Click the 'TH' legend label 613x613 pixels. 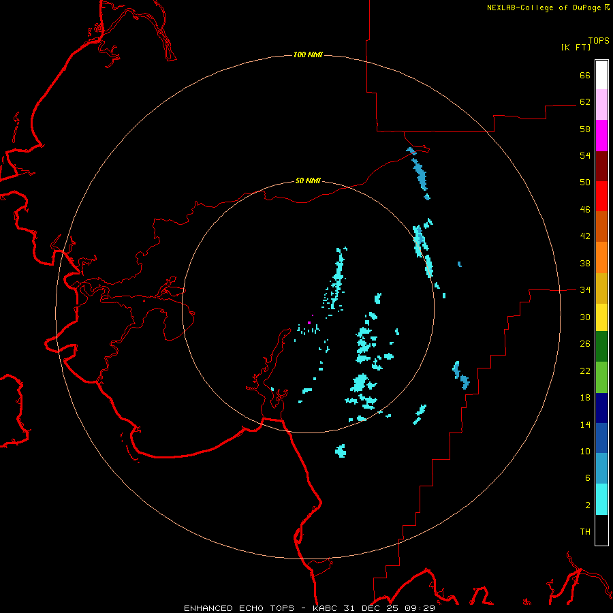pos(585,532)
